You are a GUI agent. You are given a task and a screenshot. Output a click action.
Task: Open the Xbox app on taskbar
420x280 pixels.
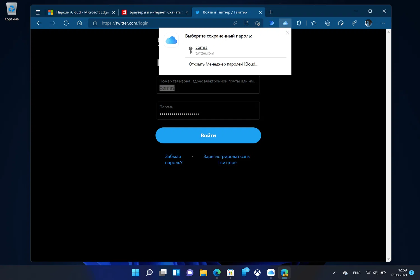257,273
